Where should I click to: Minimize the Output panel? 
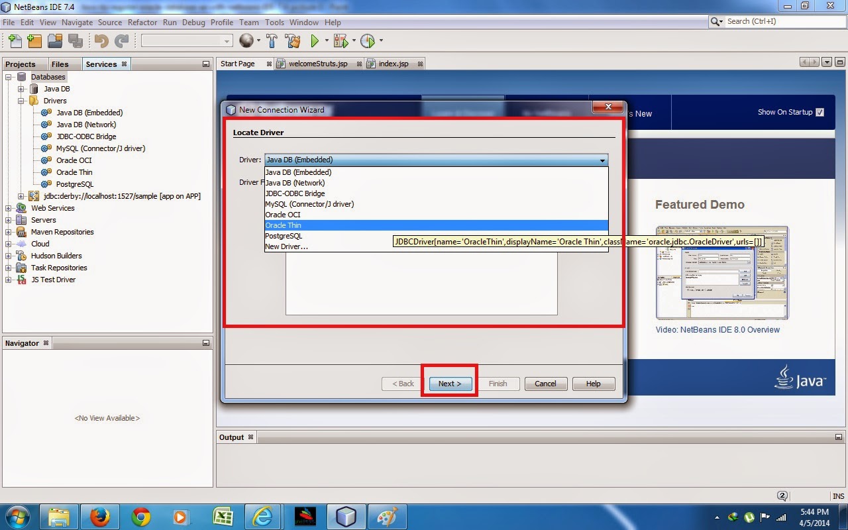coord(839,437)
